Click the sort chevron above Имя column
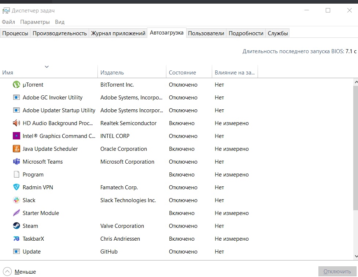The image size is (358, 277). [47, 67]
